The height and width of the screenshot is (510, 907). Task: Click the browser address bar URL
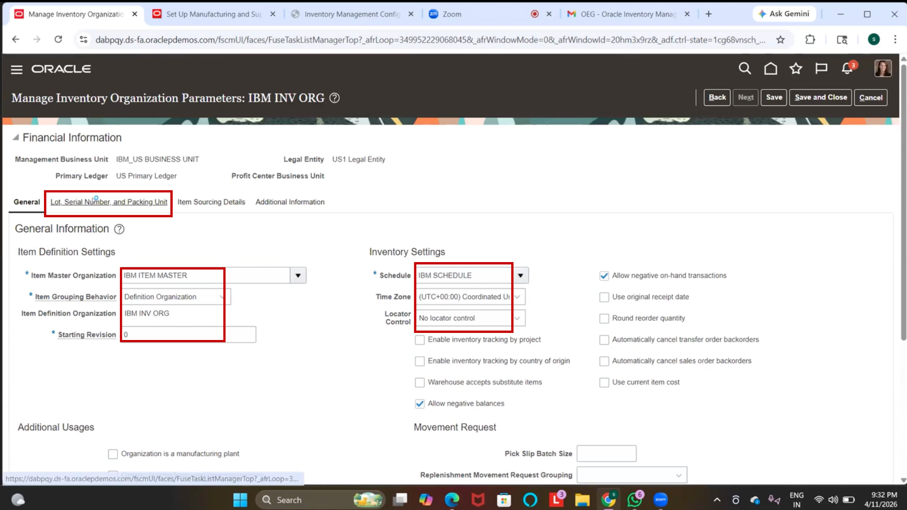(x=430, y=40)
